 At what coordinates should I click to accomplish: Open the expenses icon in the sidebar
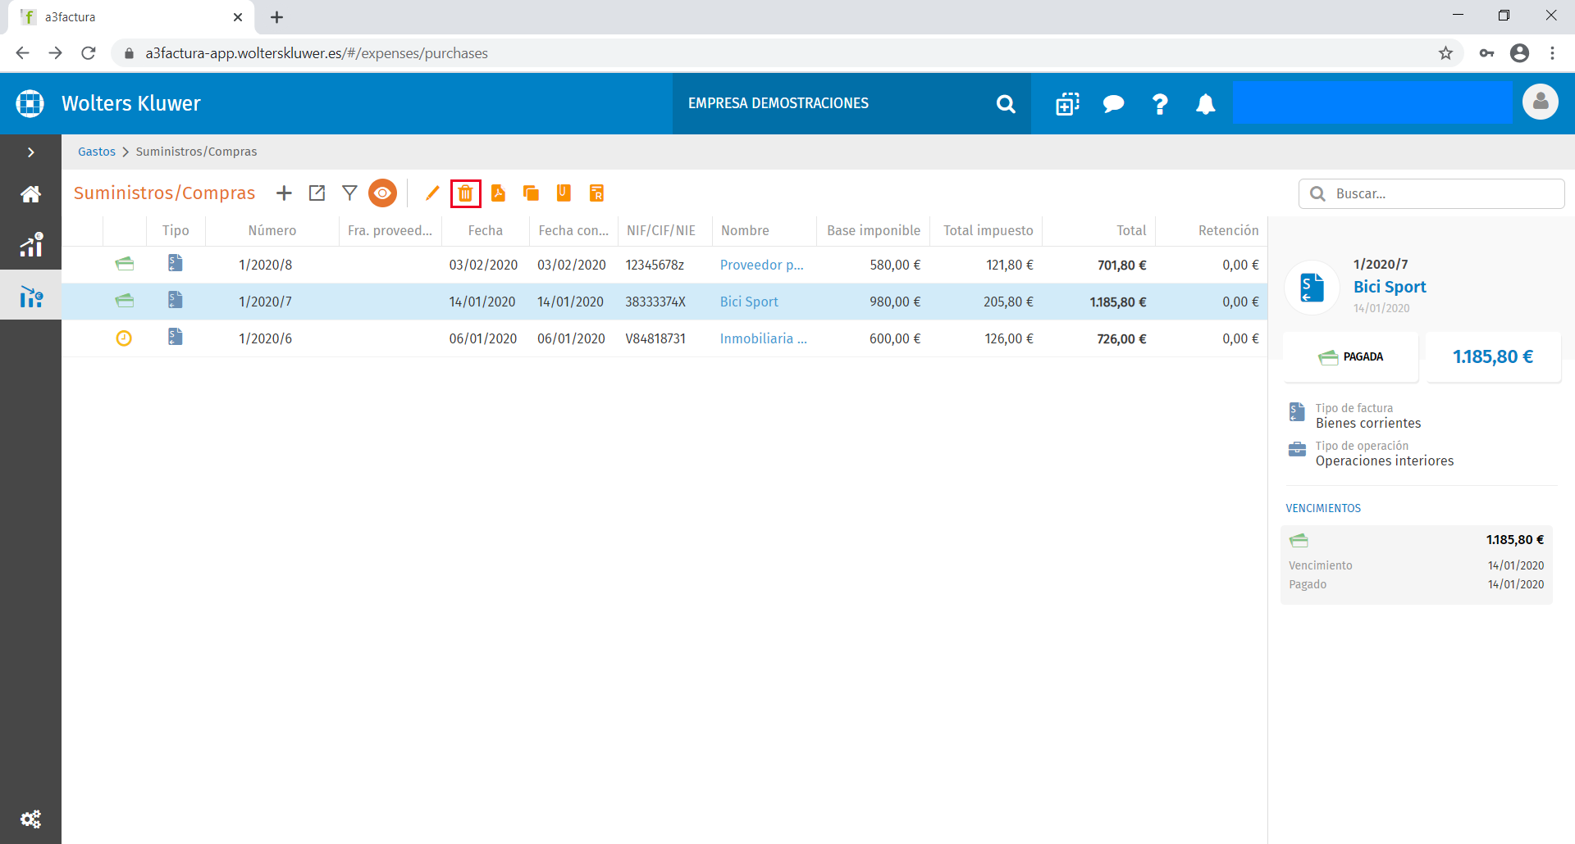tap(30, 296)
